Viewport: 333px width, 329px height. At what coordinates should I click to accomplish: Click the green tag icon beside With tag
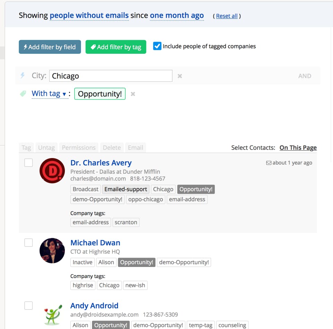23,94
